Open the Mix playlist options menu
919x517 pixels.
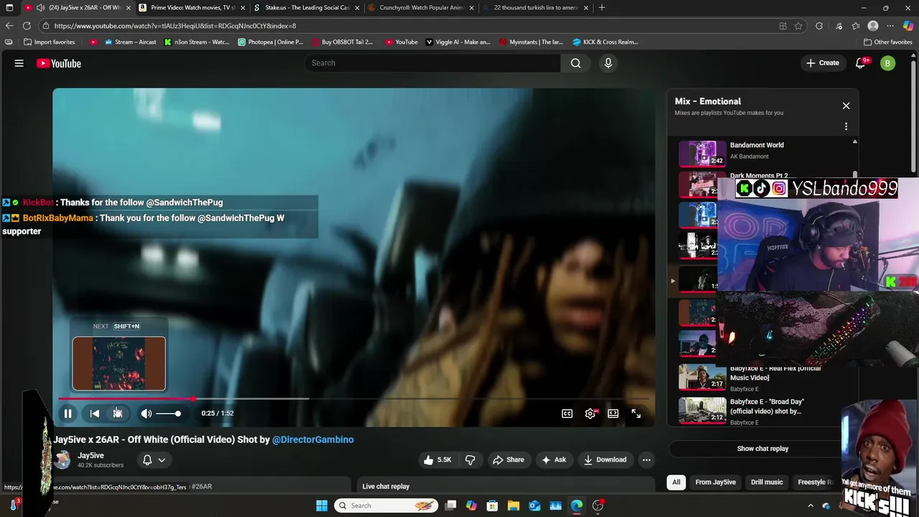pyautogui.click(x=846, y=126)
